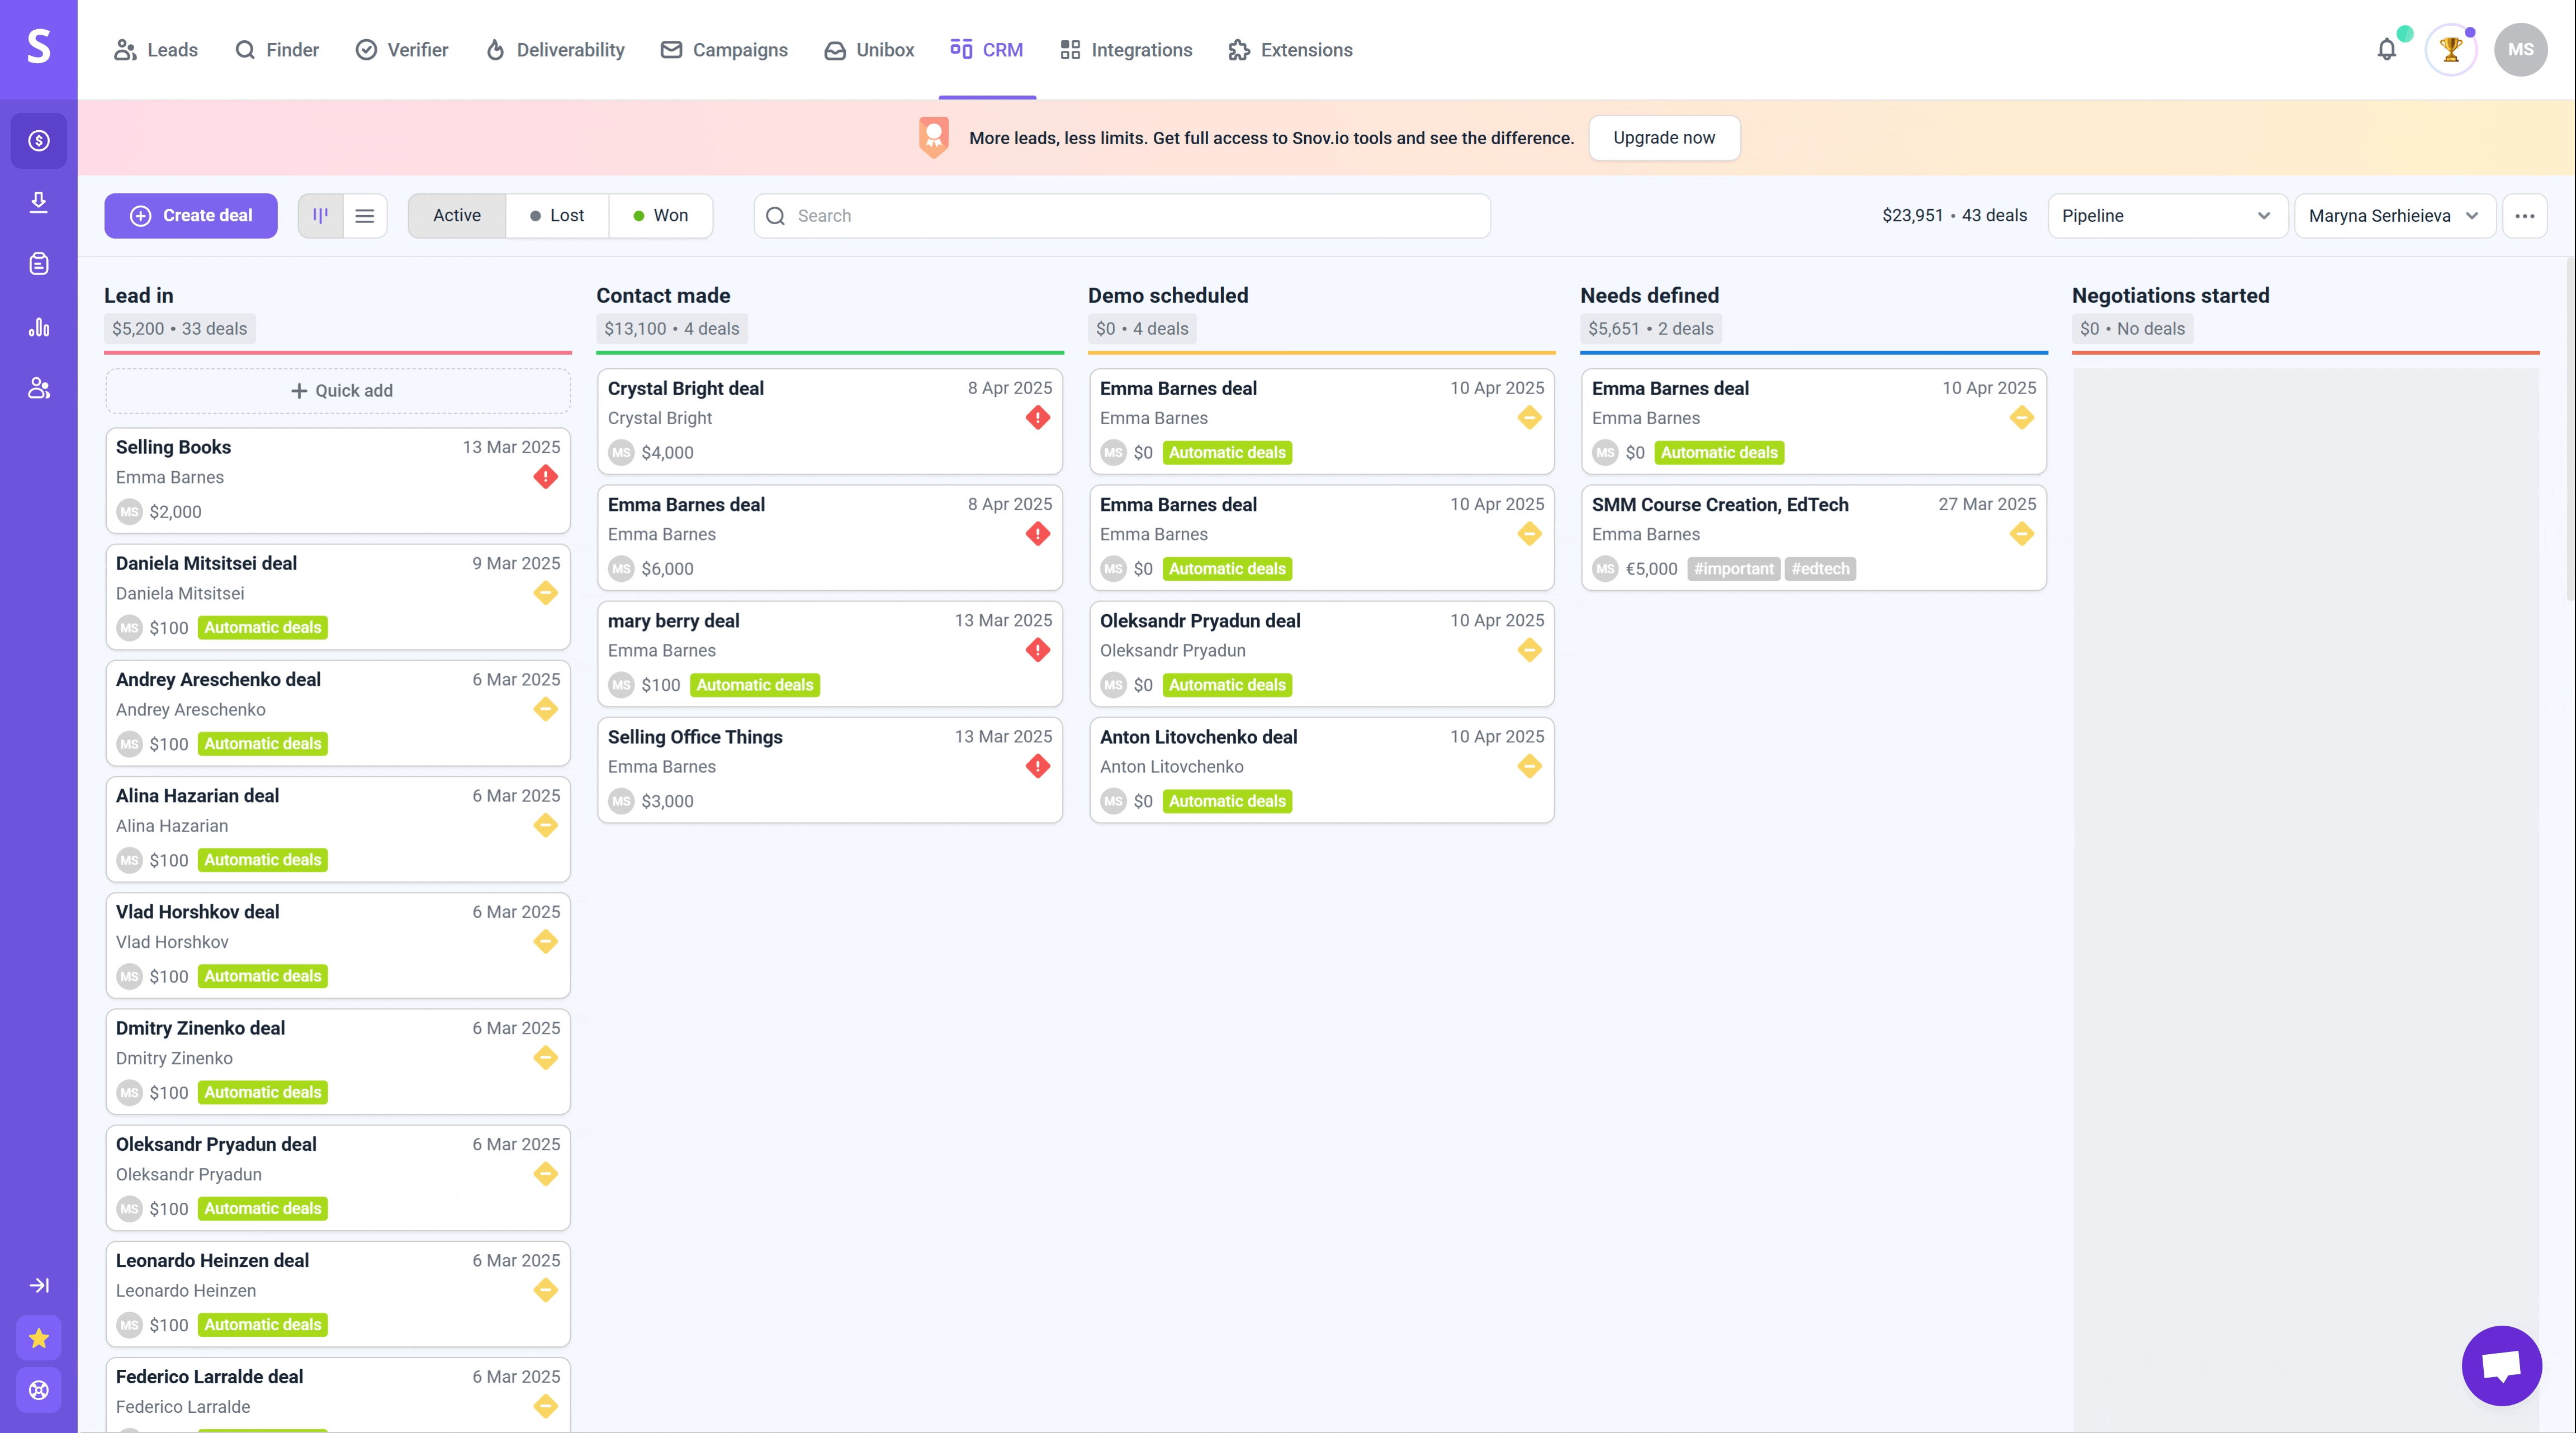
Task: Expand the sidebar with arrow icon
Action: click(39, 1285)
